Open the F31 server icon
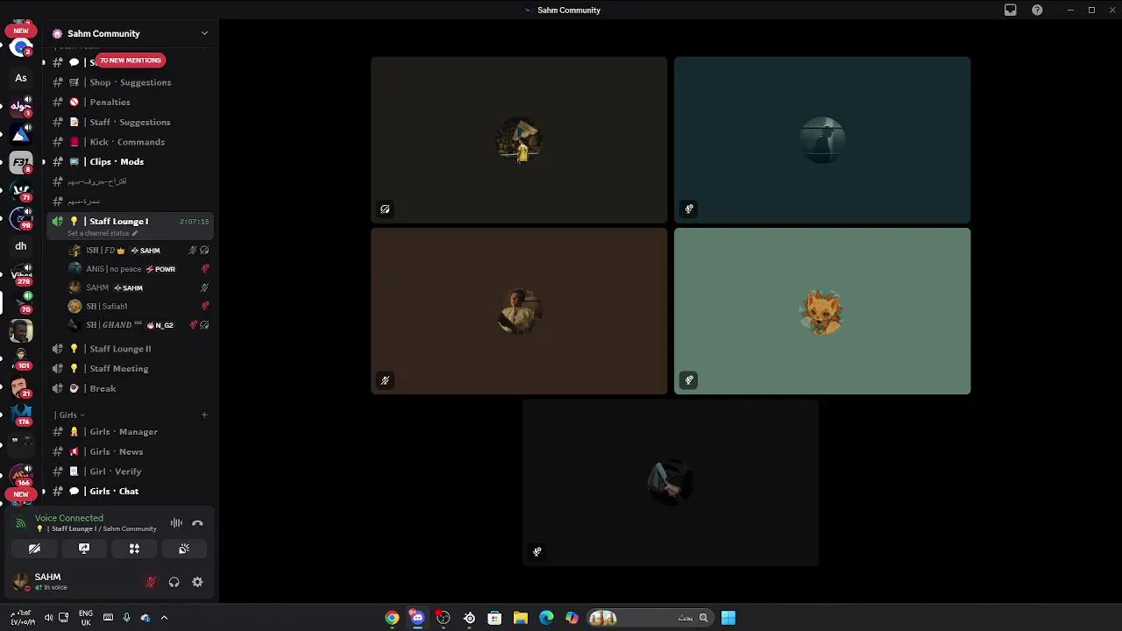Screen dimensions: 1122x631 tap(21, 162)
